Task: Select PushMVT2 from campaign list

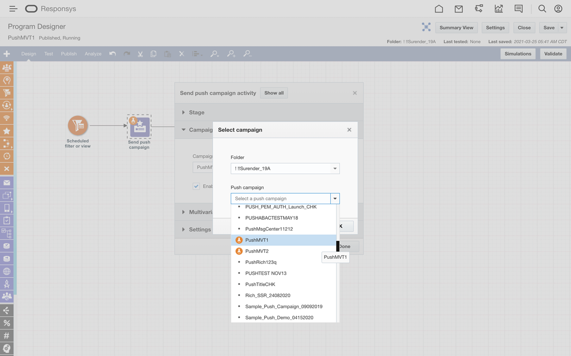Action: [x=257, y=251]
